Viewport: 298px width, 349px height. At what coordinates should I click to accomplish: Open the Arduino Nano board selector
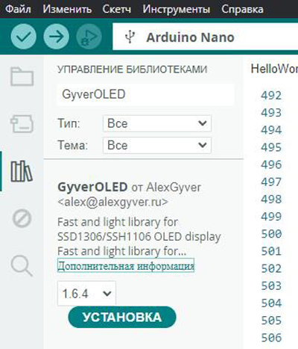(205, 37)
